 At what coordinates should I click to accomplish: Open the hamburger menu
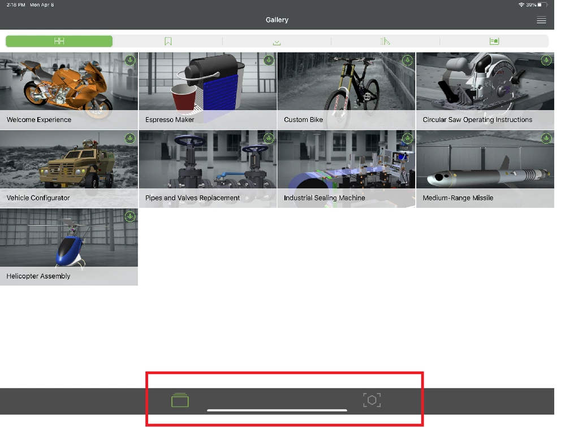(541, 19)
